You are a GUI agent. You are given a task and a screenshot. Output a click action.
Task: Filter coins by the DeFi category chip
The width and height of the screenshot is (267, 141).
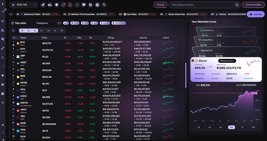point(94,23)
